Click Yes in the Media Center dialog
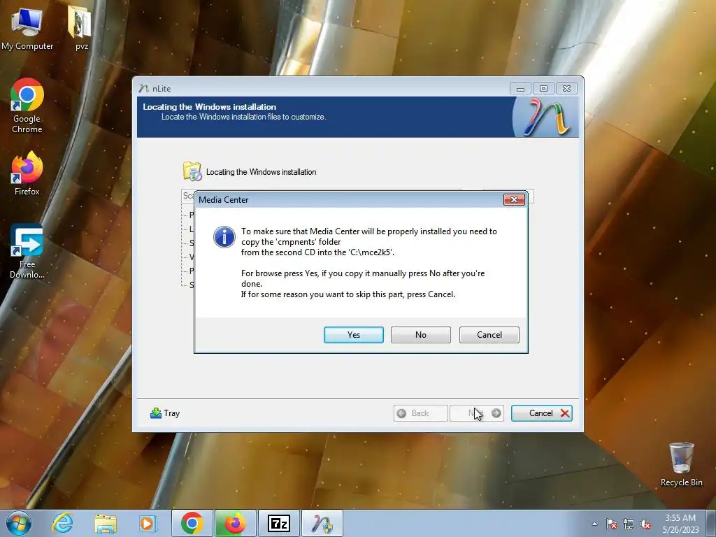 coord(353,335)
